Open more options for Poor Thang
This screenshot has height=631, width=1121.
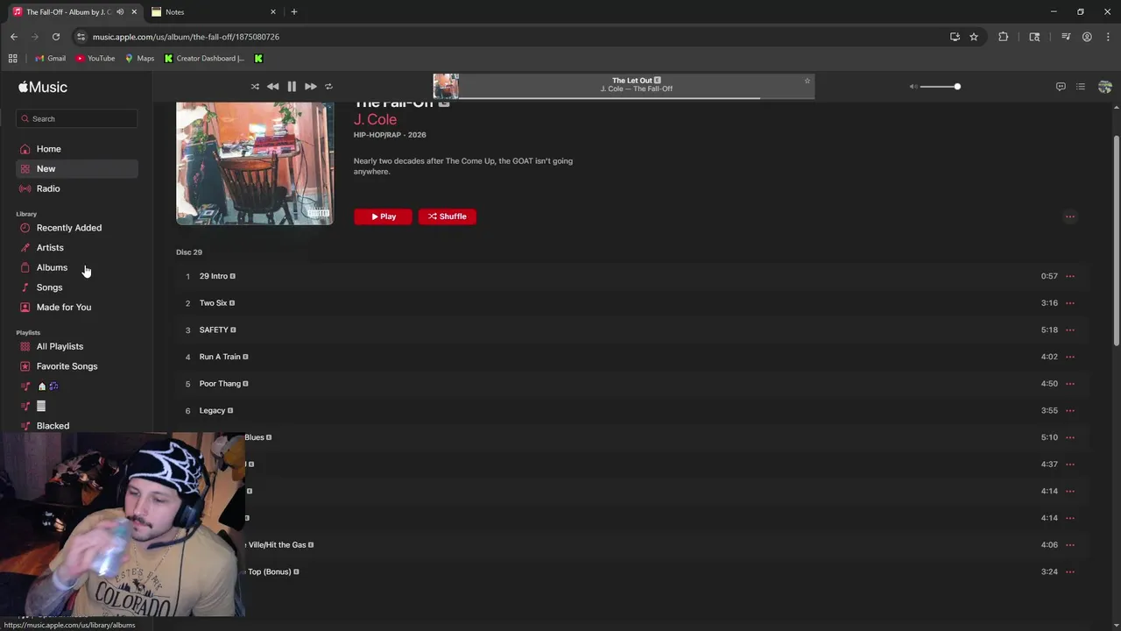click(x=1069, y=384)
